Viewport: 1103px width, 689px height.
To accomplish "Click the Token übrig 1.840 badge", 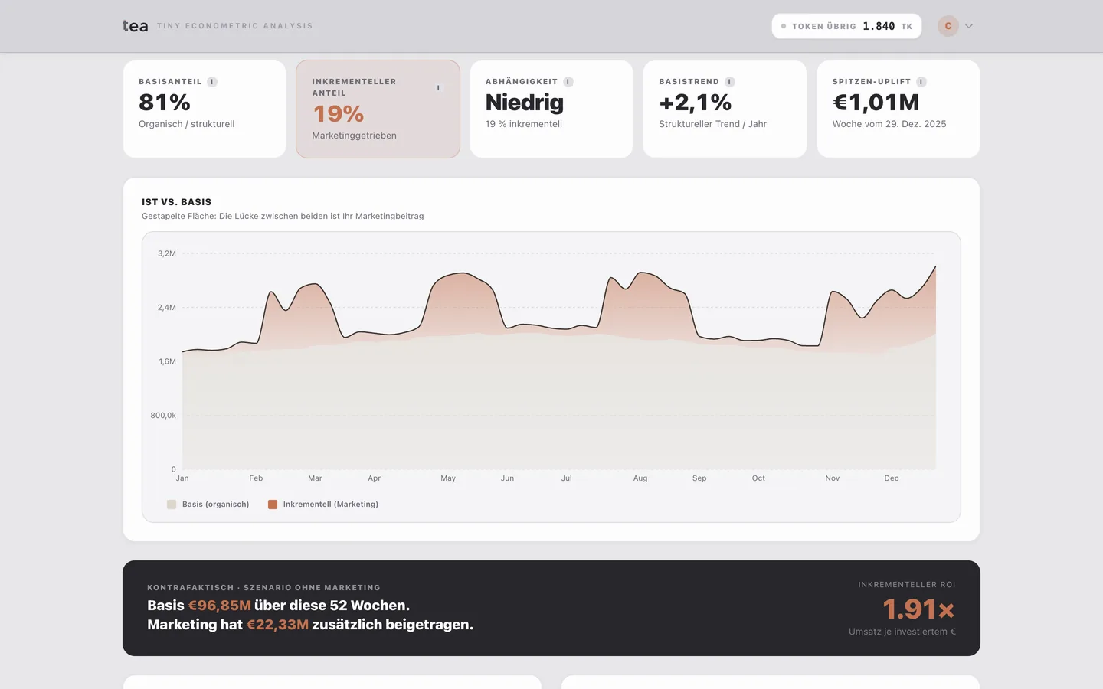I will point(846,26).
